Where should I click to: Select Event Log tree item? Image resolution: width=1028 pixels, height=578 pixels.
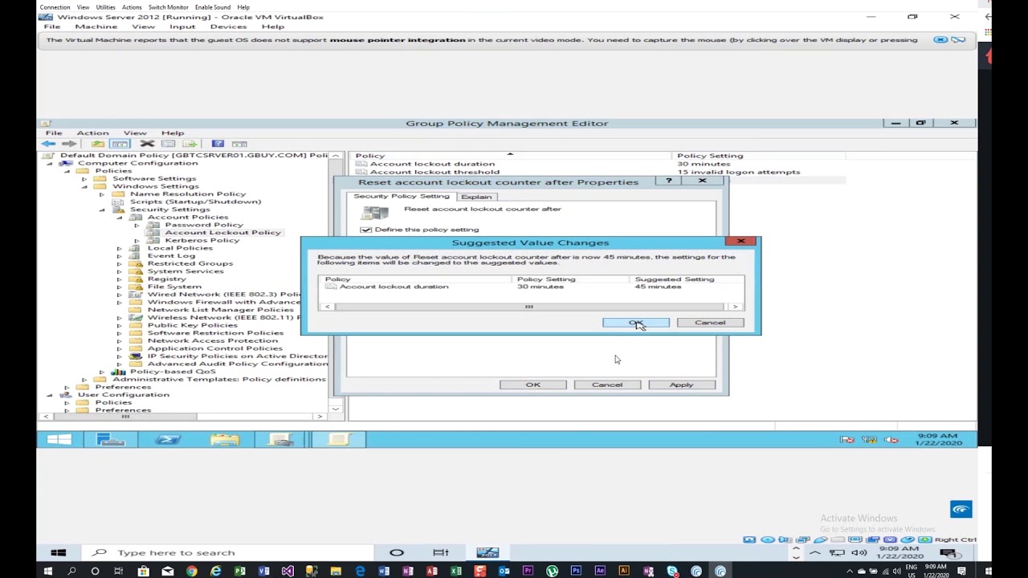click(171, 255)
